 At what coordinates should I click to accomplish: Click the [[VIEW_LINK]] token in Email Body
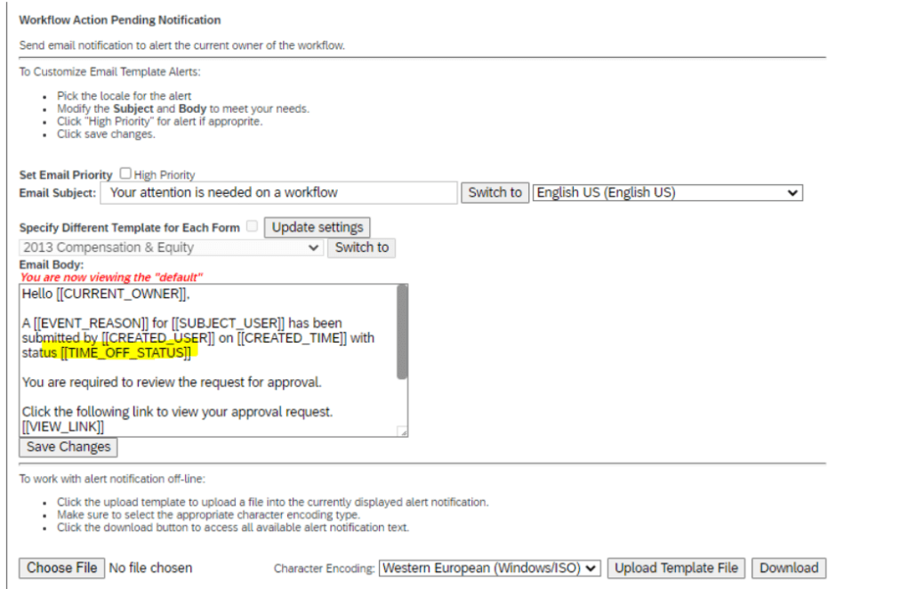point(63,427)
